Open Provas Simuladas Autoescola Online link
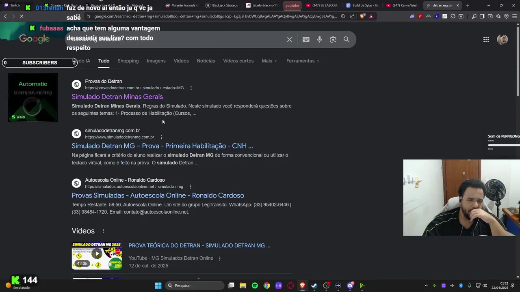 pos(158,195)
